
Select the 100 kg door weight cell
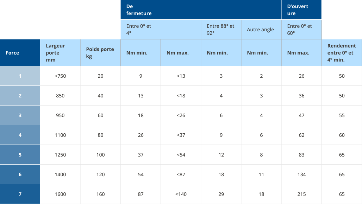point(100,155)
